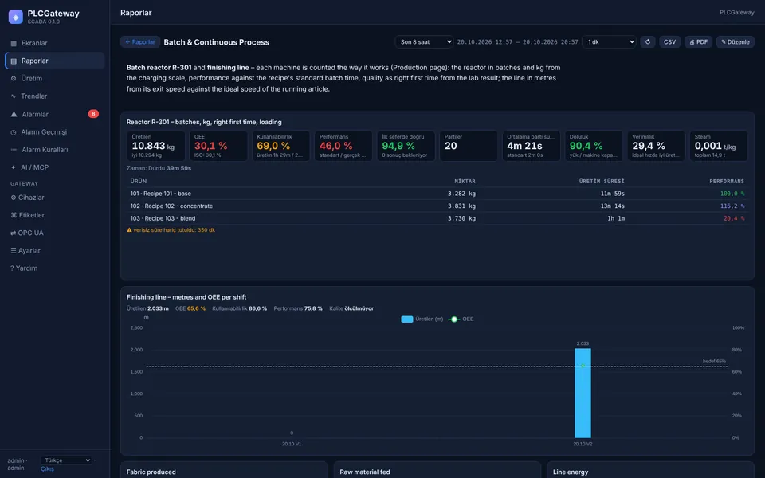Toggle the OEE legend marker
This screenshot has height=478, width=765.
point(454,319)
